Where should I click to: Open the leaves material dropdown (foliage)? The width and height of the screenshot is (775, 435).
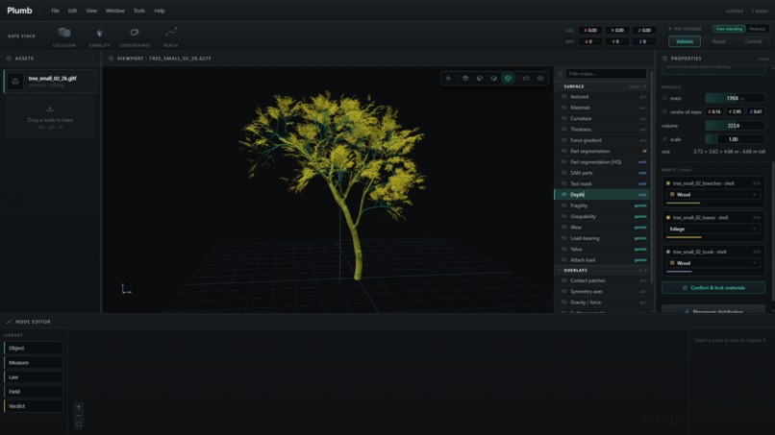tap(713, 230)
